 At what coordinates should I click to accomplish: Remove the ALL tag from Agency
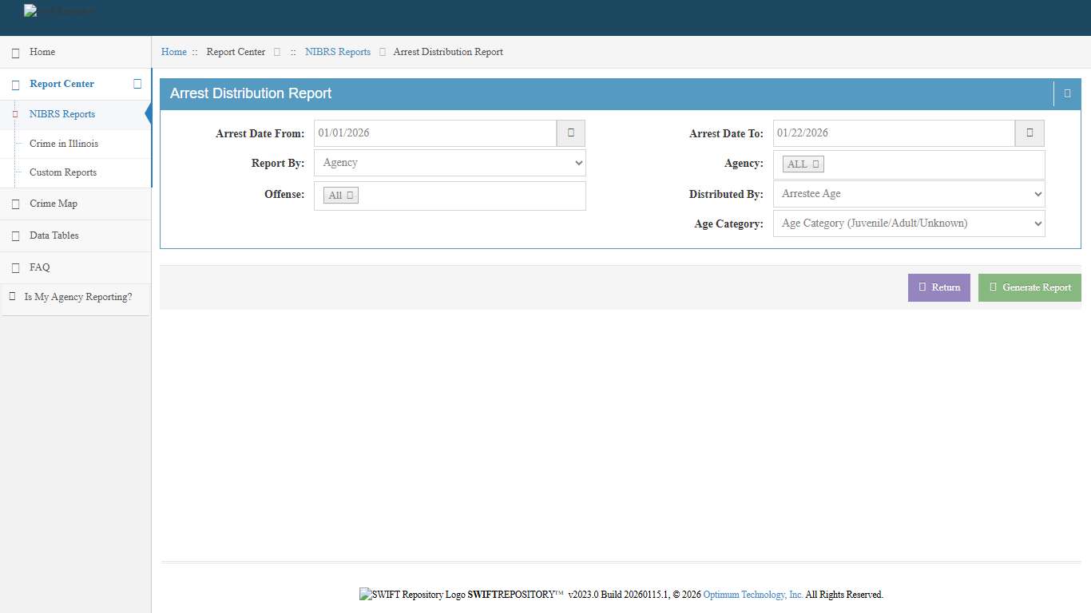pos(815,164)
